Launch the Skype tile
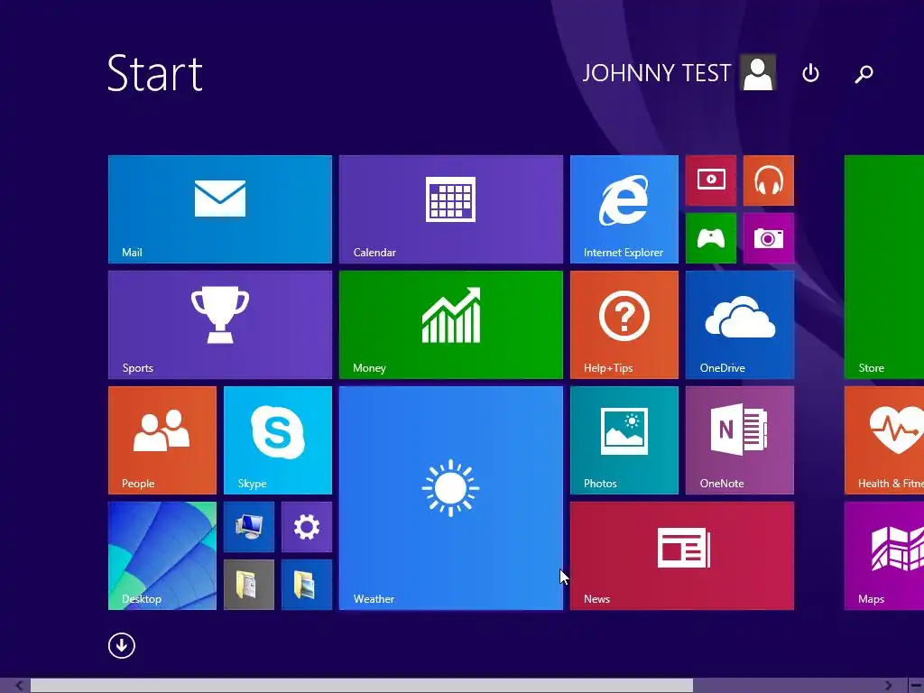The image size is (924, 693). click(278, 440)
